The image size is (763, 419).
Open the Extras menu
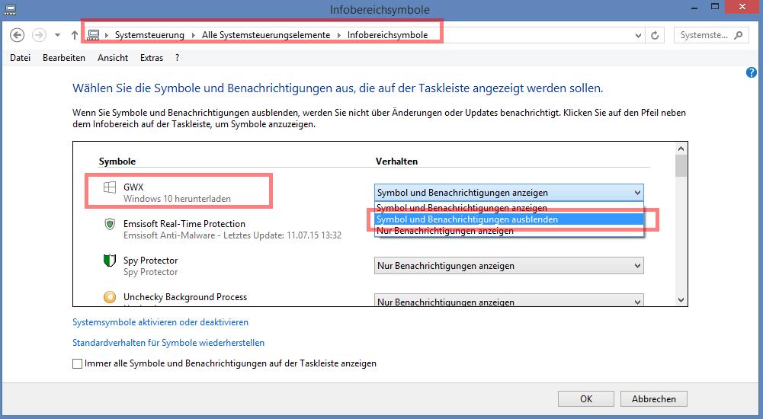[152, 58]
